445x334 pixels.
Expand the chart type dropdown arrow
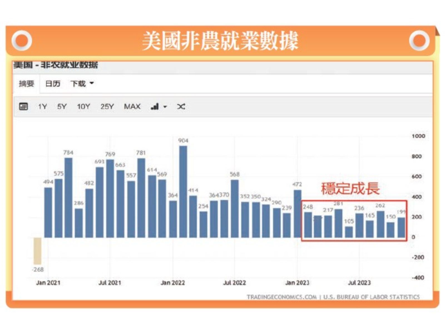(165, 107)
